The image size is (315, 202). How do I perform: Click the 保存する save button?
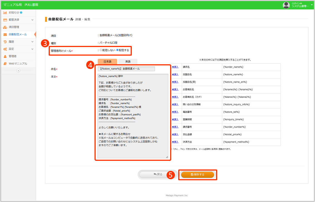click(x=197, y=174)
